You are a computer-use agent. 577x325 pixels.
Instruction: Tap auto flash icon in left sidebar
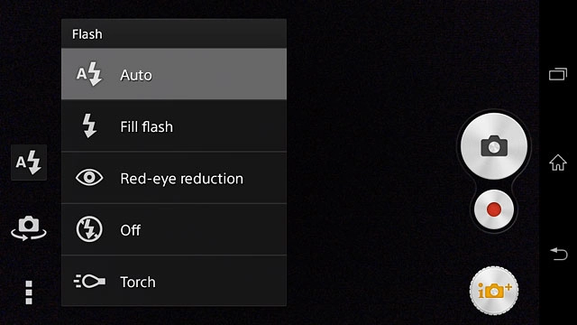click(x=29, y=162)
